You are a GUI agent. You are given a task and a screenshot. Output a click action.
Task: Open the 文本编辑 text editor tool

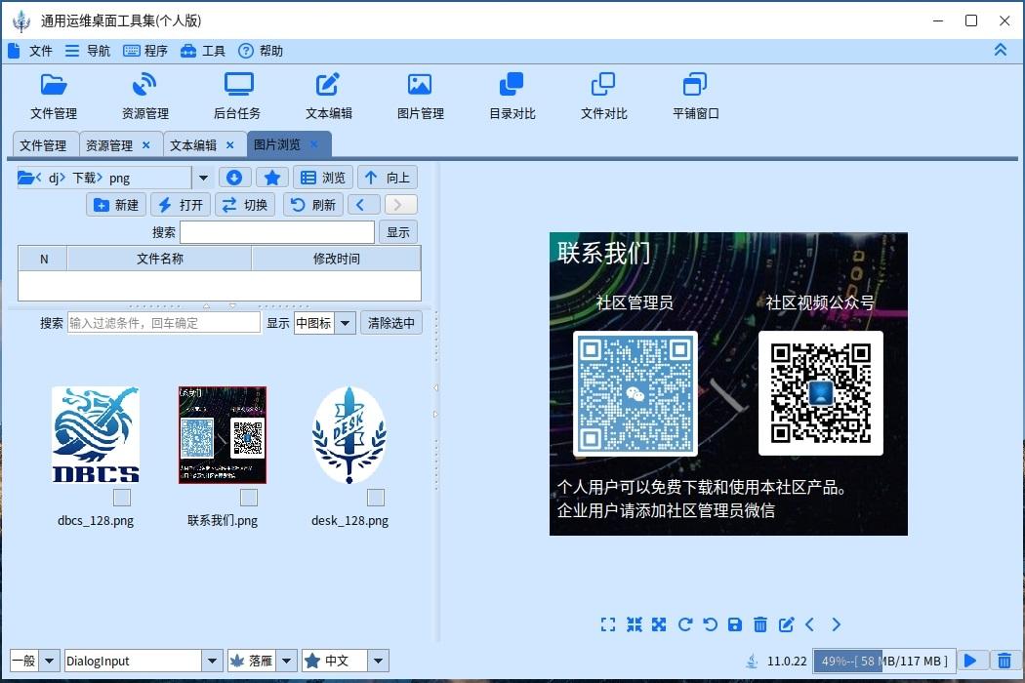point(329,96)
